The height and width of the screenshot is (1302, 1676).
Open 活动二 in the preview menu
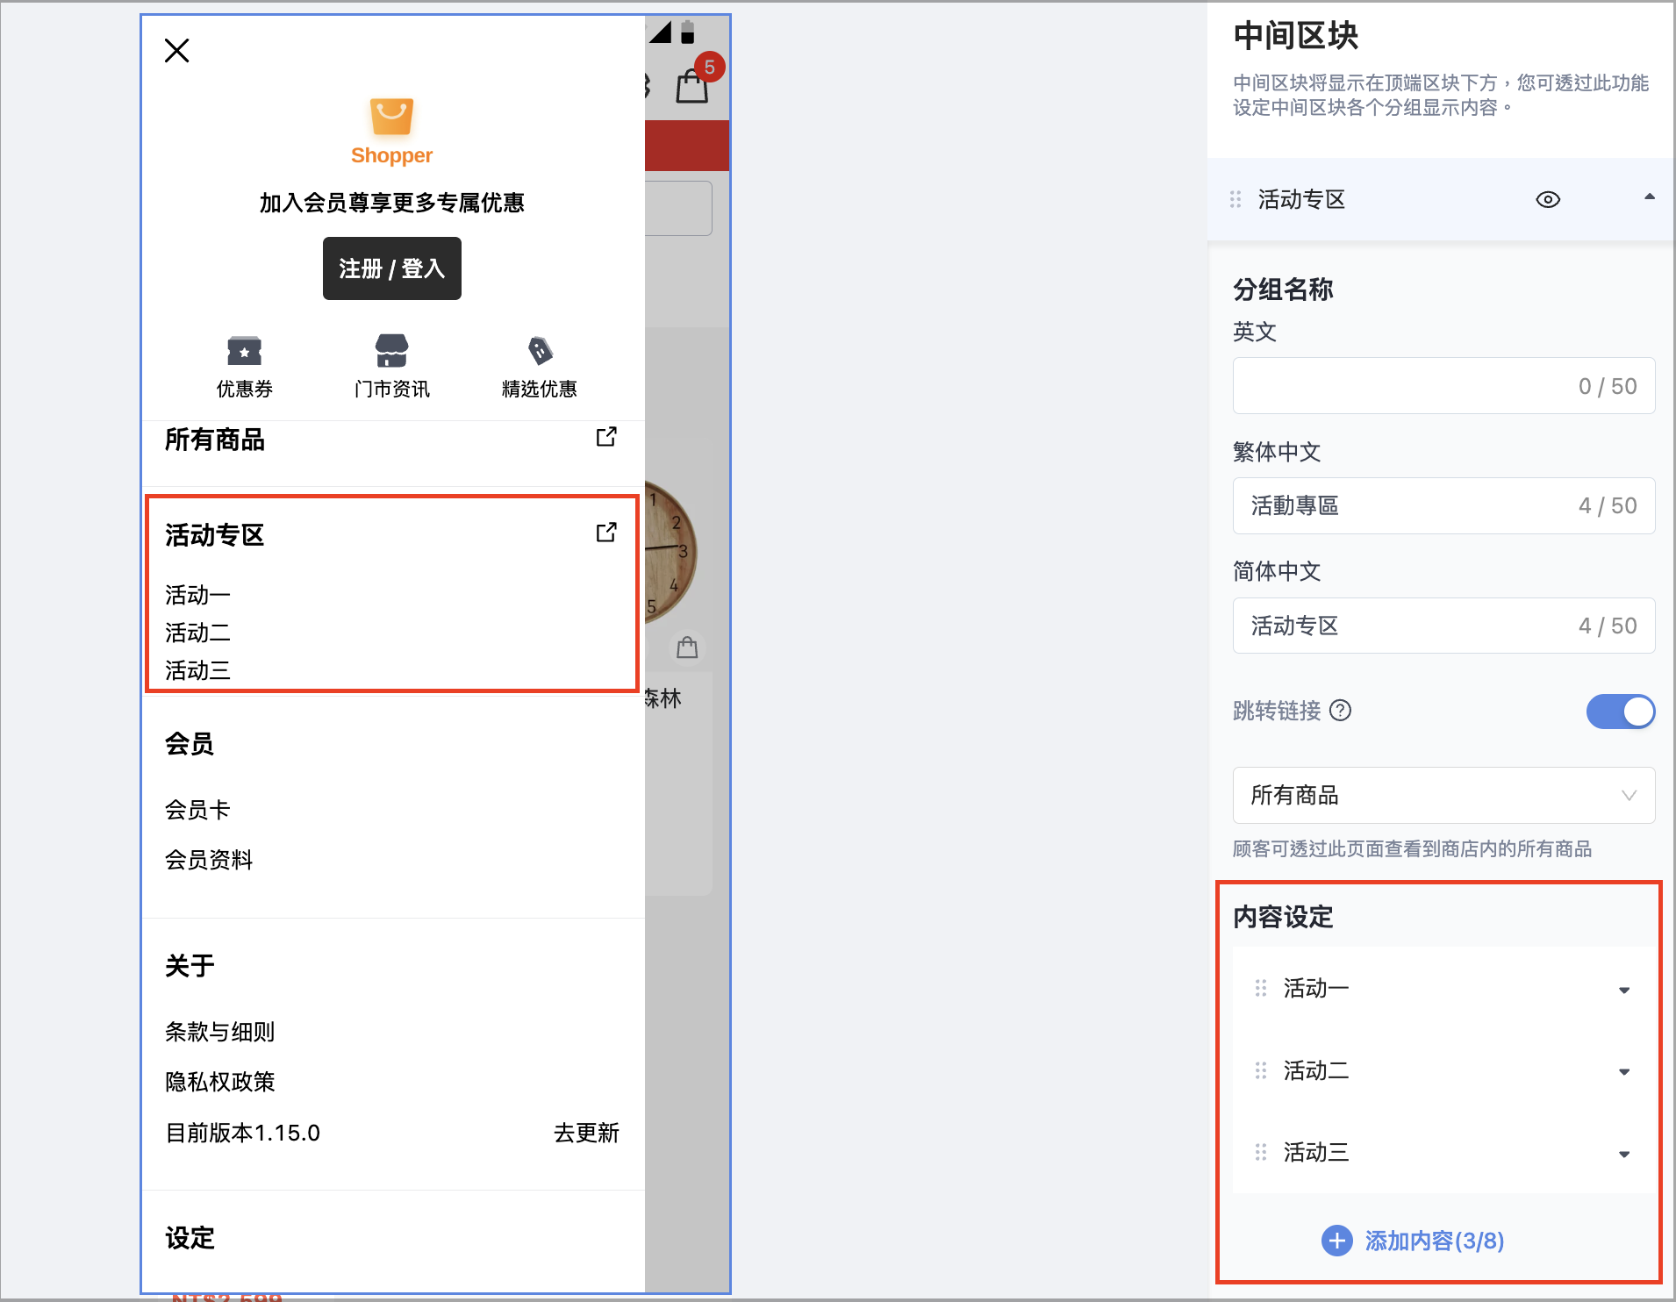tap(198, 633)
